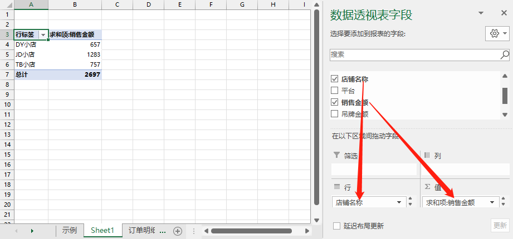Close the PivotTable fields pane
Screen dimensions: 513x239
click(504, 13)
